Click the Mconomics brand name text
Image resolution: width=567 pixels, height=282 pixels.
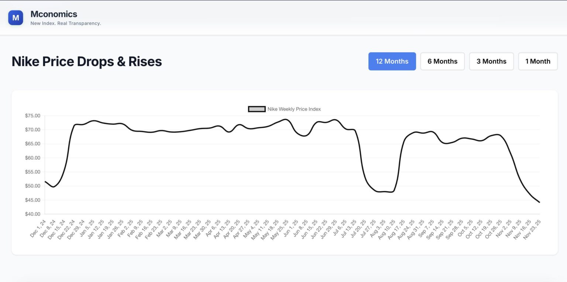click(x=54, y=14)
